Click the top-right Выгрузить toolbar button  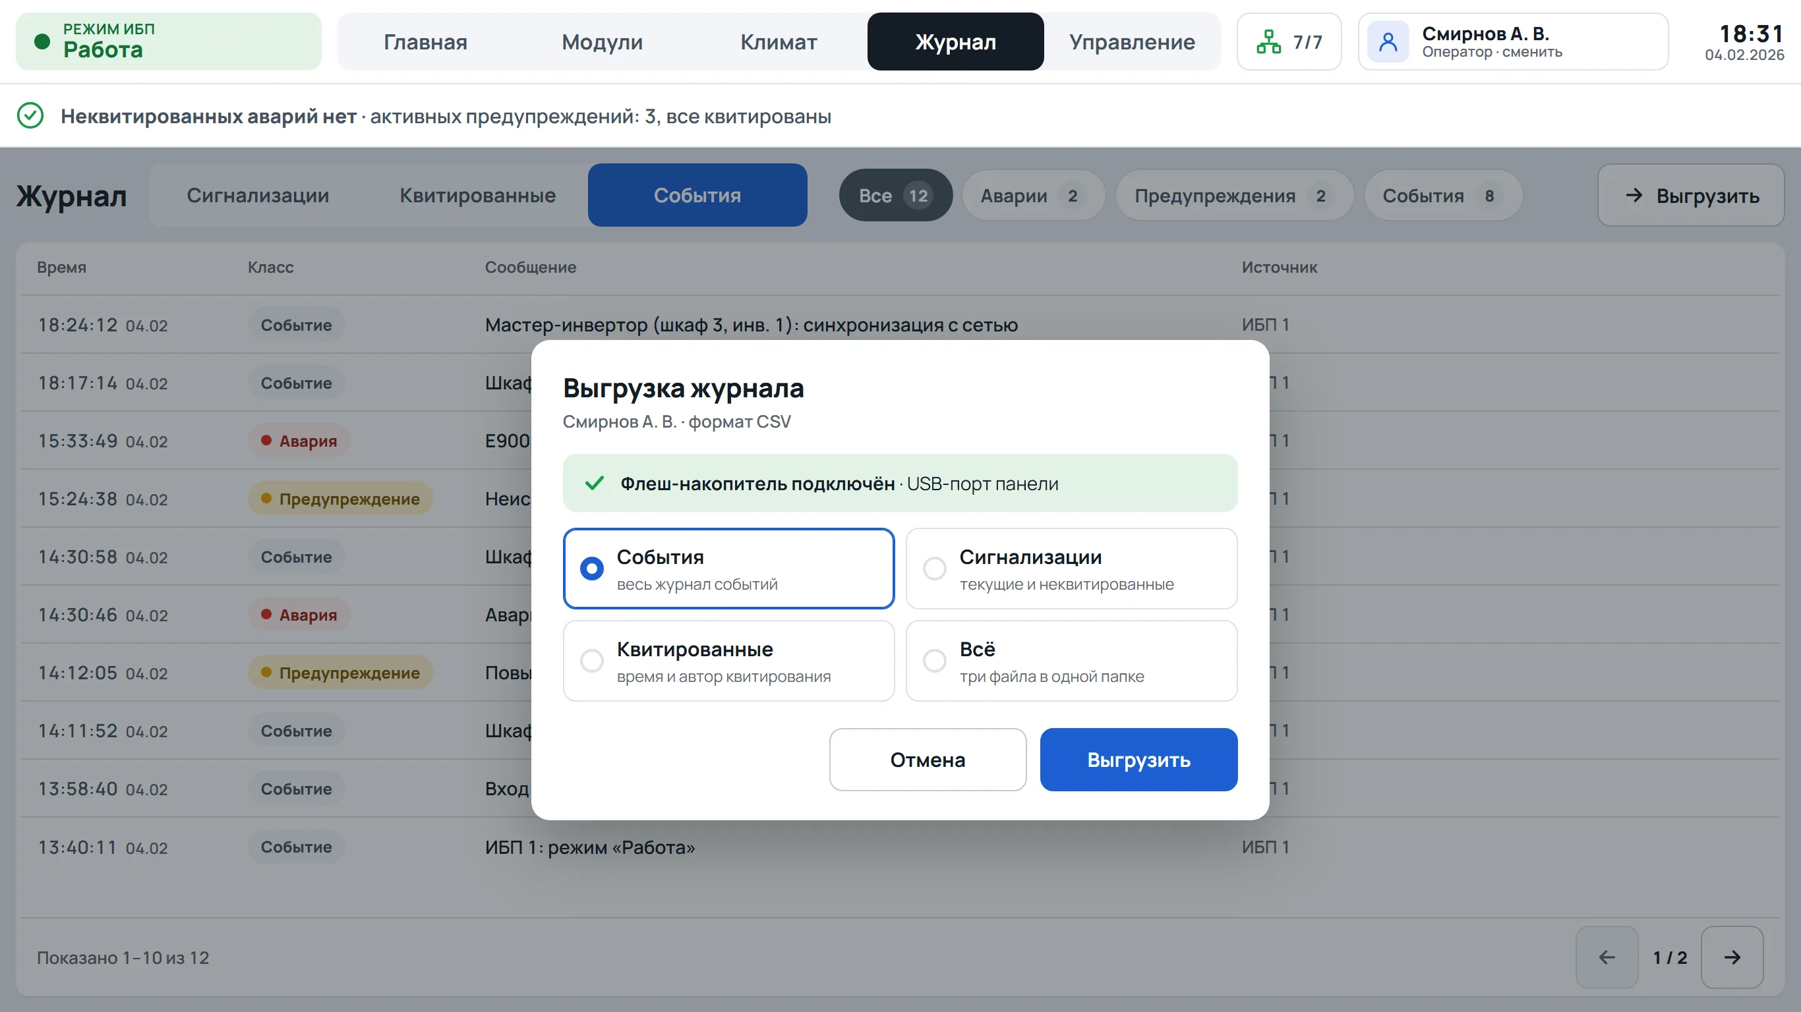[x=1690, y=196]
